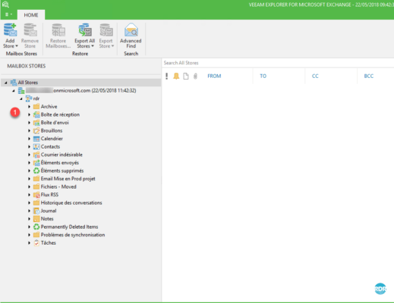Sort by the CC column header
Screen dimensions: 394x303
(315, 76)
